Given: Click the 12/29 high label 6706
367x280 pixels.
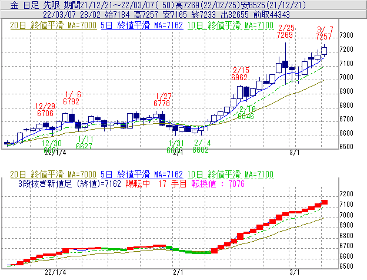Looking at the screenshot, I should [x=45, y=113].
